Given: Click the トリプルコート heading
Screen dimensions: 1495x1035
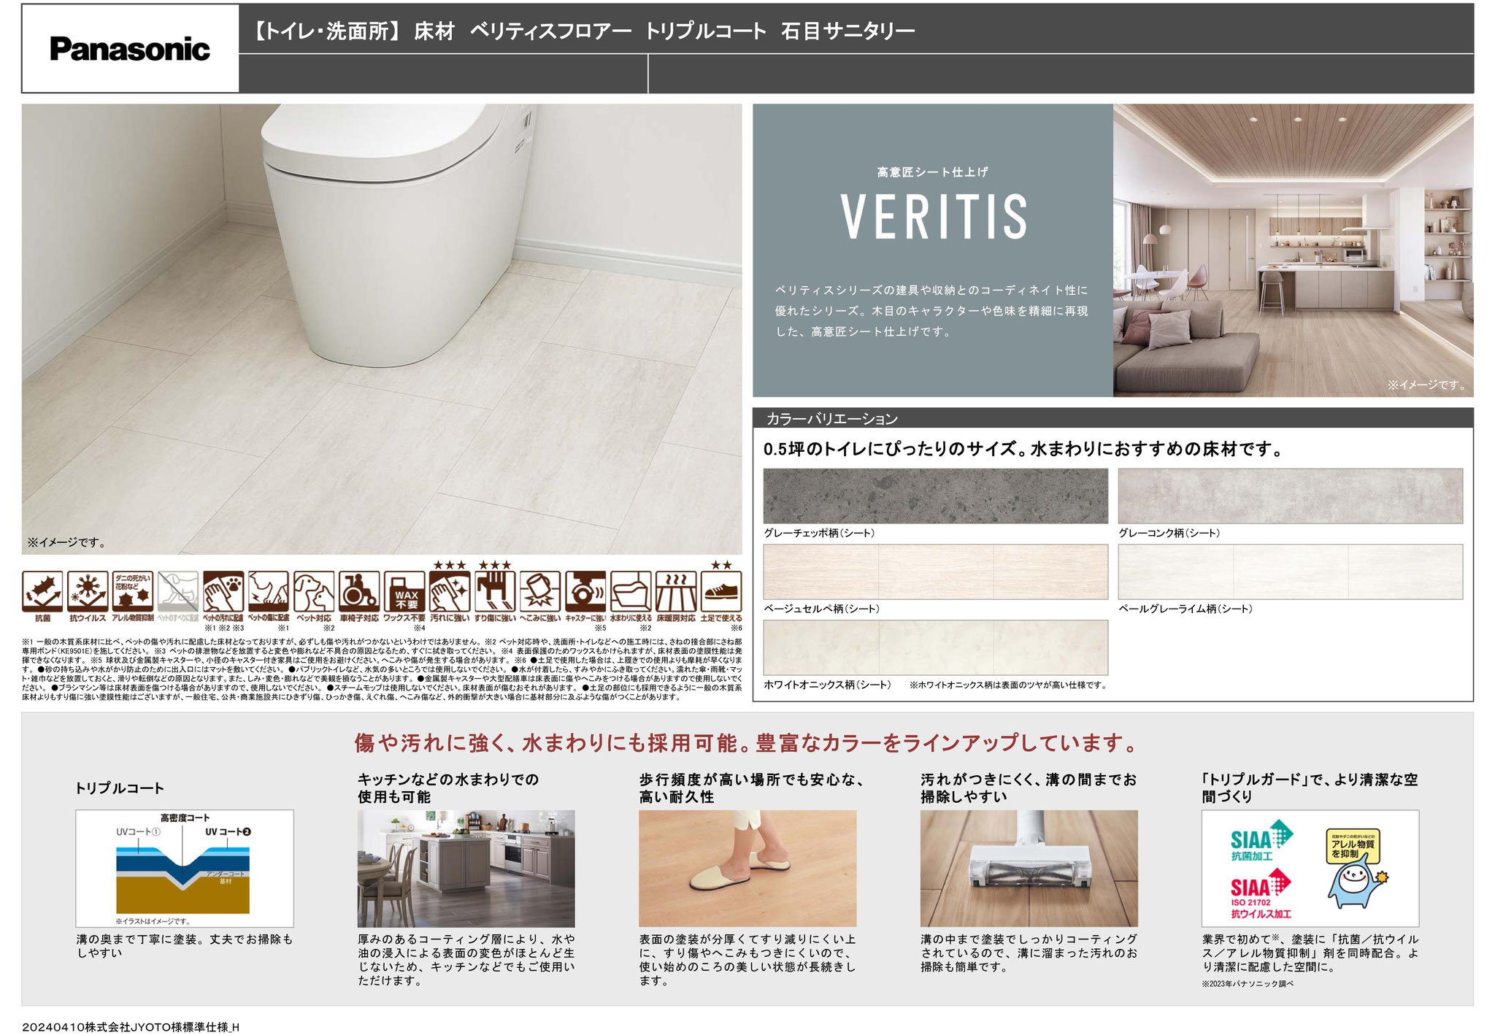Looking at the screenshot, I should pyautogui.click(x=120, y=788).
